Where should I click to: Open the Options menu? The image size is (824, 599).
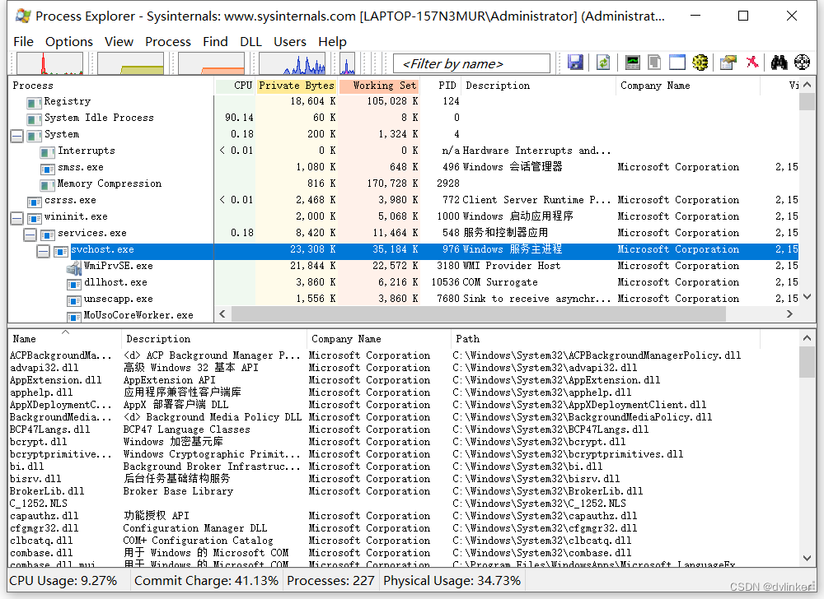(x=69, y=41)
